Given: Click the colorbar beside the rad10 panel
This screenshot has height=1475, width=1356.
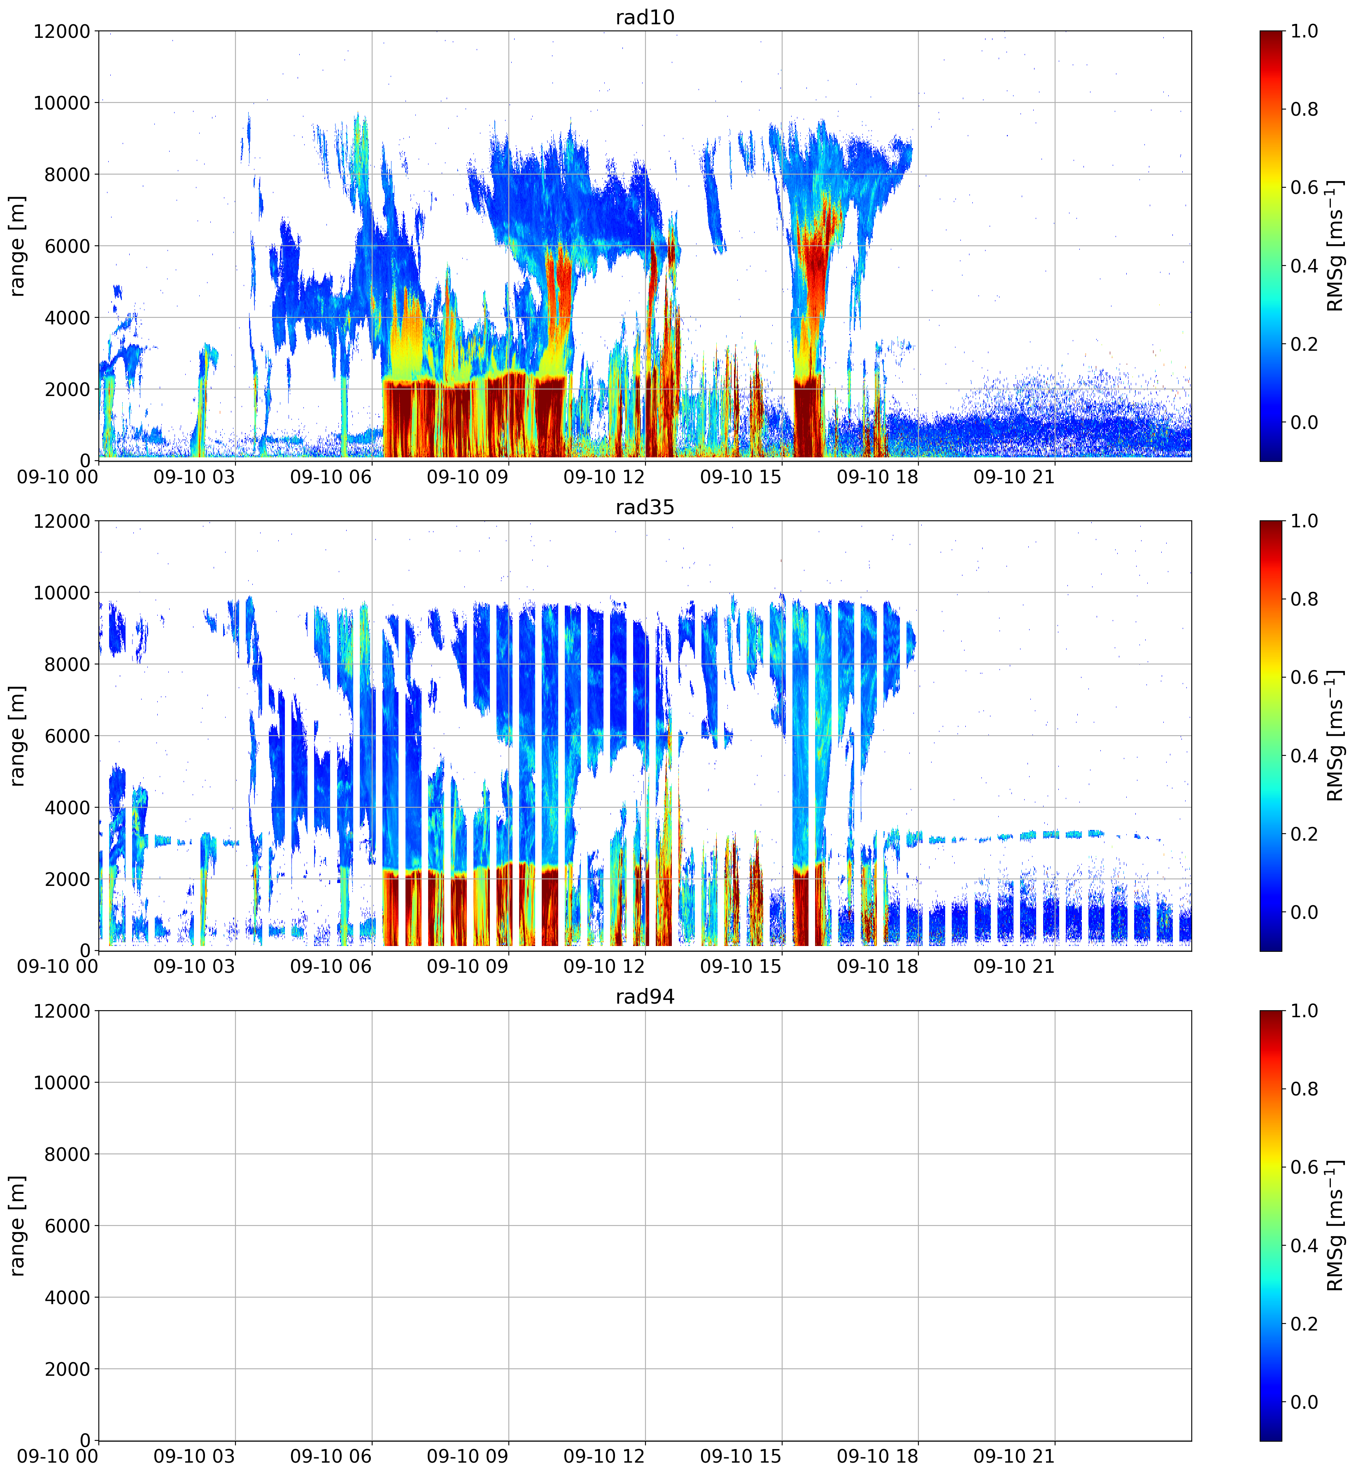Looking at the screenshot, I should pyautogui.click(x=1271, y=246).
